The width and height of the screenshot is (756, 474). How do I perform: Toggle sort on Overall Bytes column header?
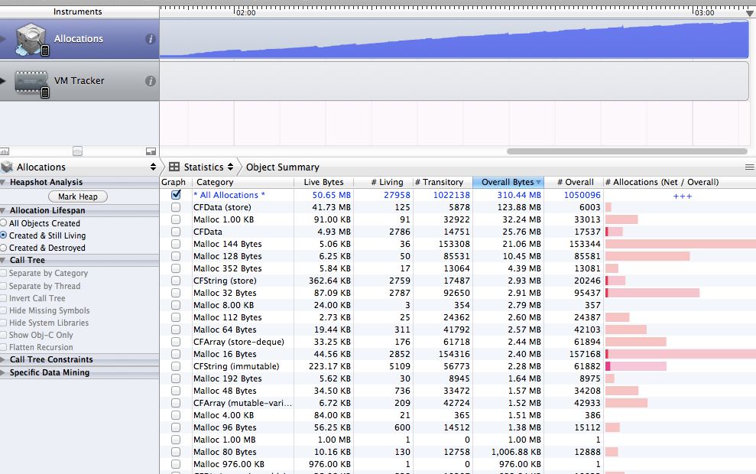click(x=508, y=182)
